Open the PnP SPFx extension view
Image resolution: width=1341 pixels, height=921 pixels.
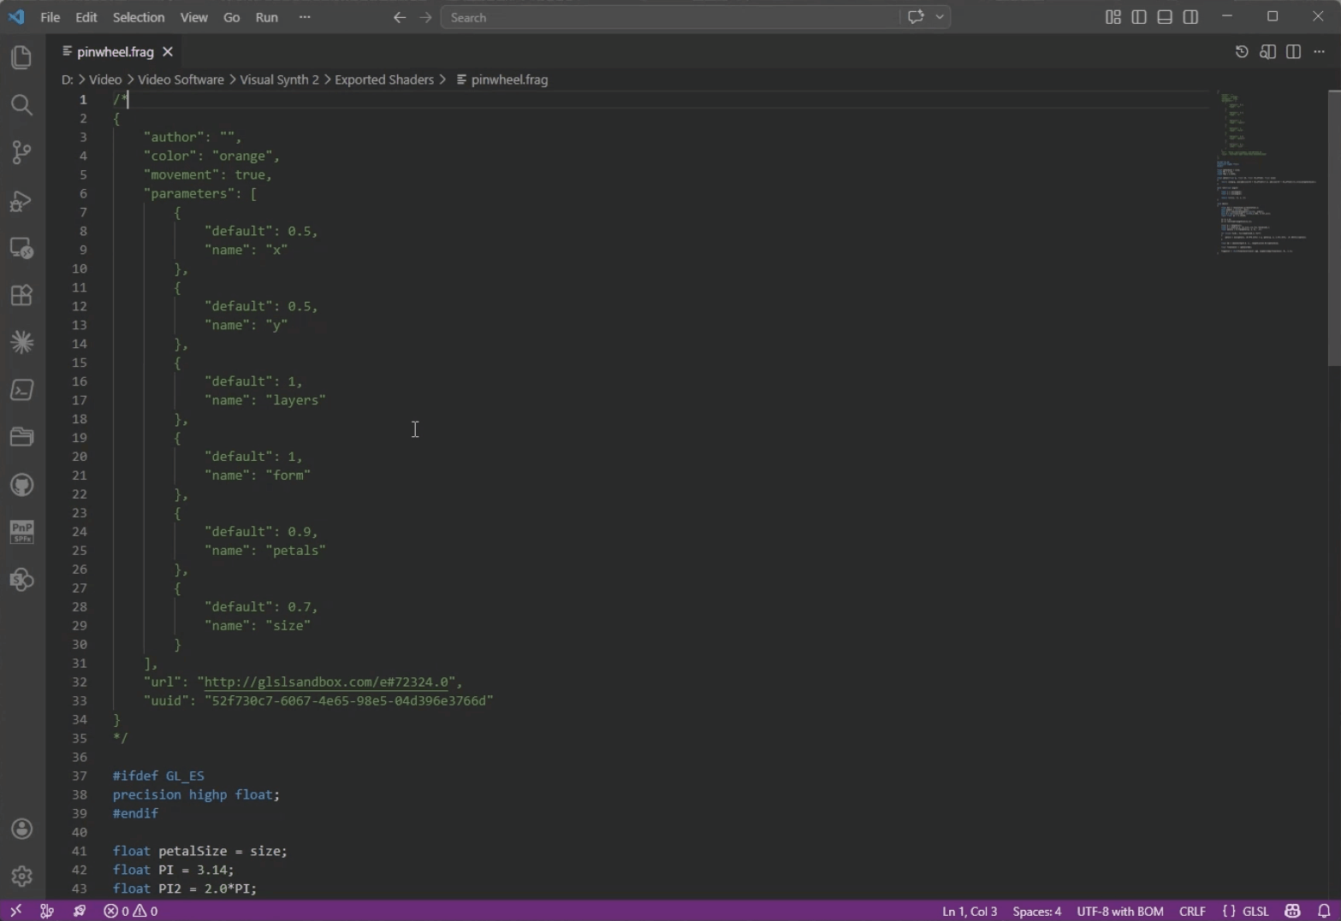21,532
